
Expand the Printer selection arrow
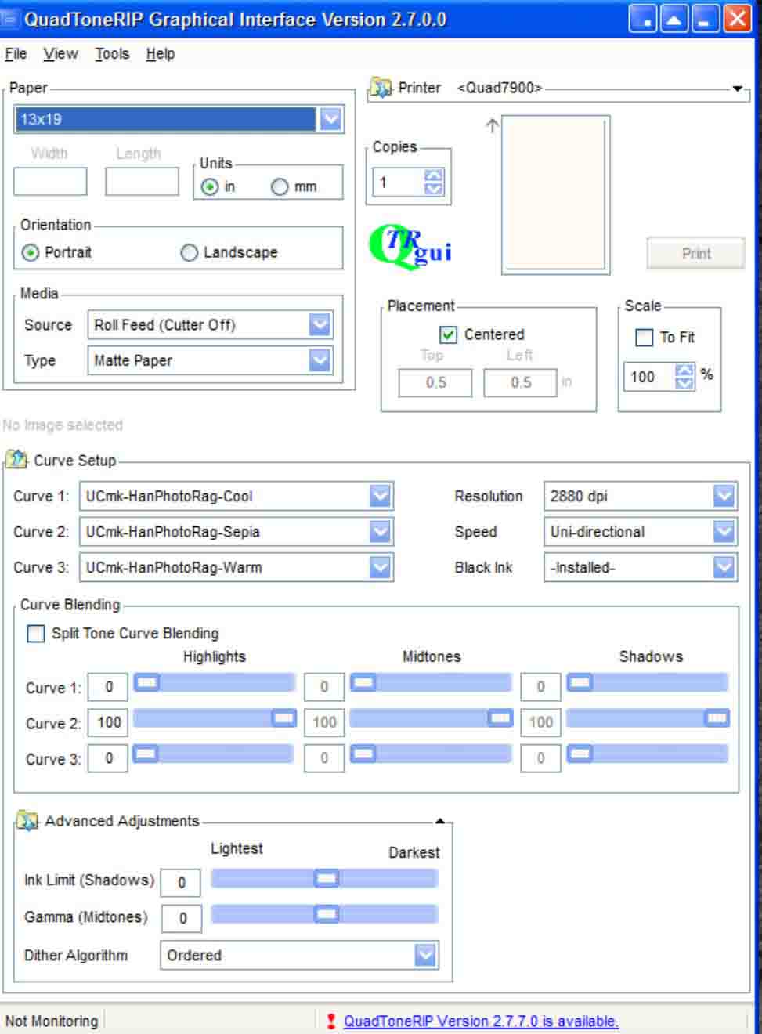point(737,89)
